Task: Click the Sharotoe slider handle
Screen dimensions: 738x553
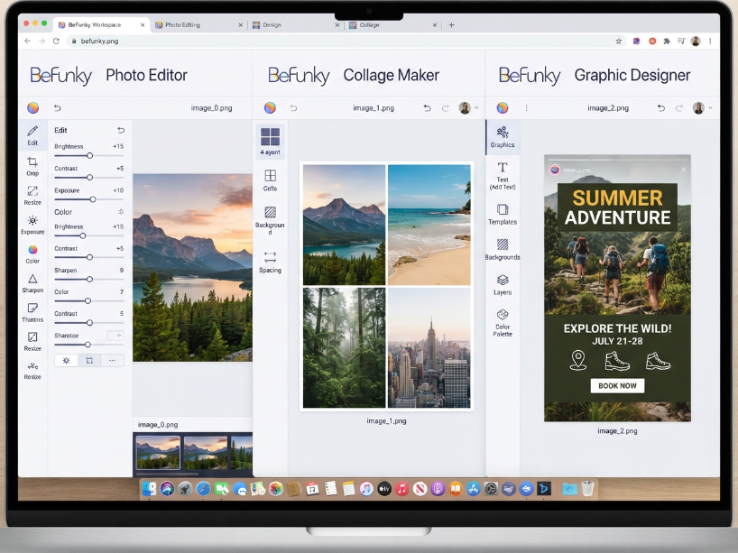Action: tap(88, 345)
